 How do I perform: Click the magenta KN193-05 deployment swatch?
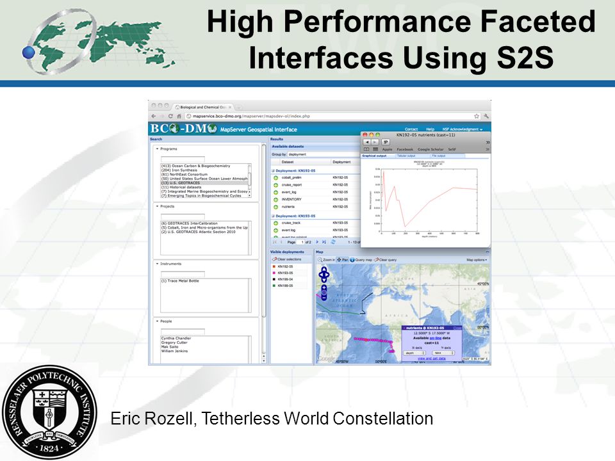pos(274,273)
